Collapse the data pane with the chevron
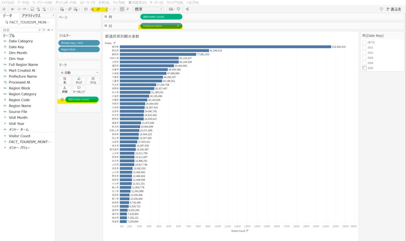 pos(53,16)
